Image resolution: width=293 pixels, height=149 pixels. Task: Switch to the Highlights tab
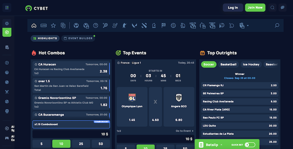(x=45, y=38)
